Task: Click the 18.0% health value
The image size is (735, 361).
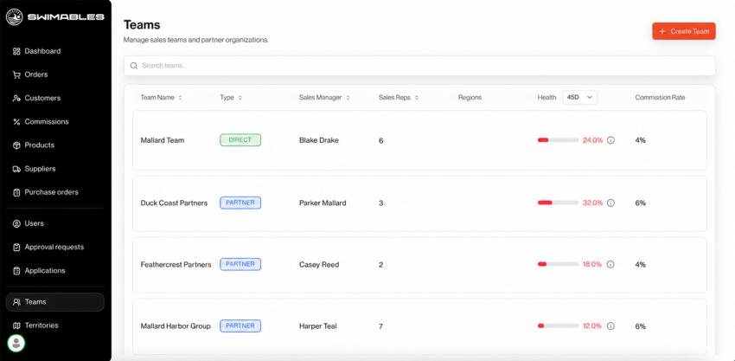Action: tap(592, 264)
